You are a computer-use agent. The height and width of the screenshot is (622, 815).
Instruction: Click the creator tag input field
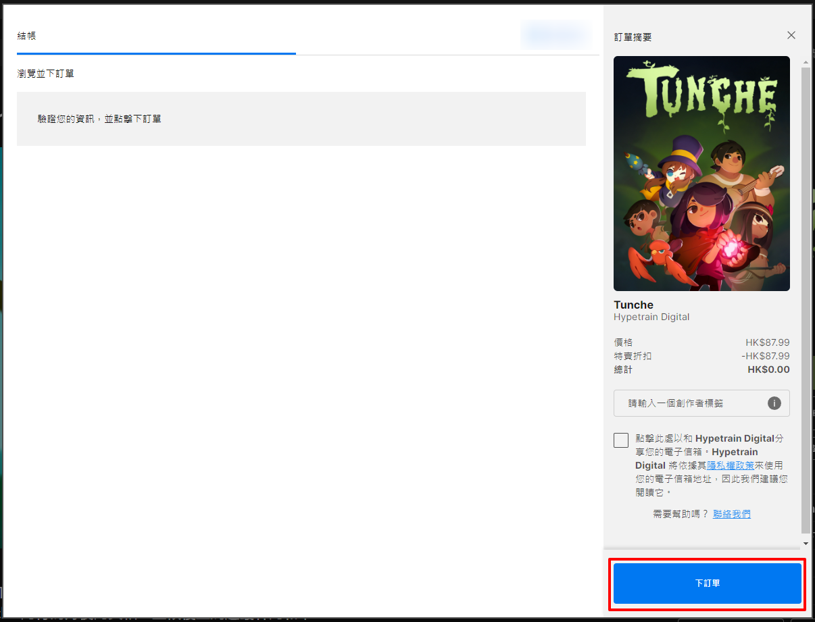[x=701, y=403]
